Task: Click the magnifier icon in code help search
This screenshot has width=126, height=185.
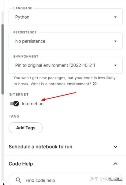Action: [x=18, y=180]
